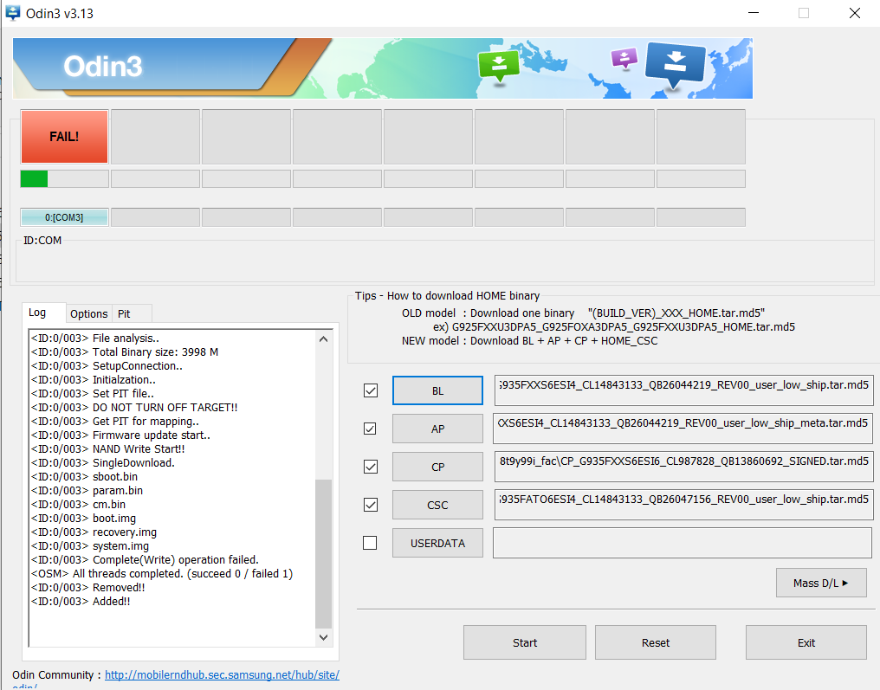Open the BL file browser button
The image size is (880, 690).
[x=437, y=390]
